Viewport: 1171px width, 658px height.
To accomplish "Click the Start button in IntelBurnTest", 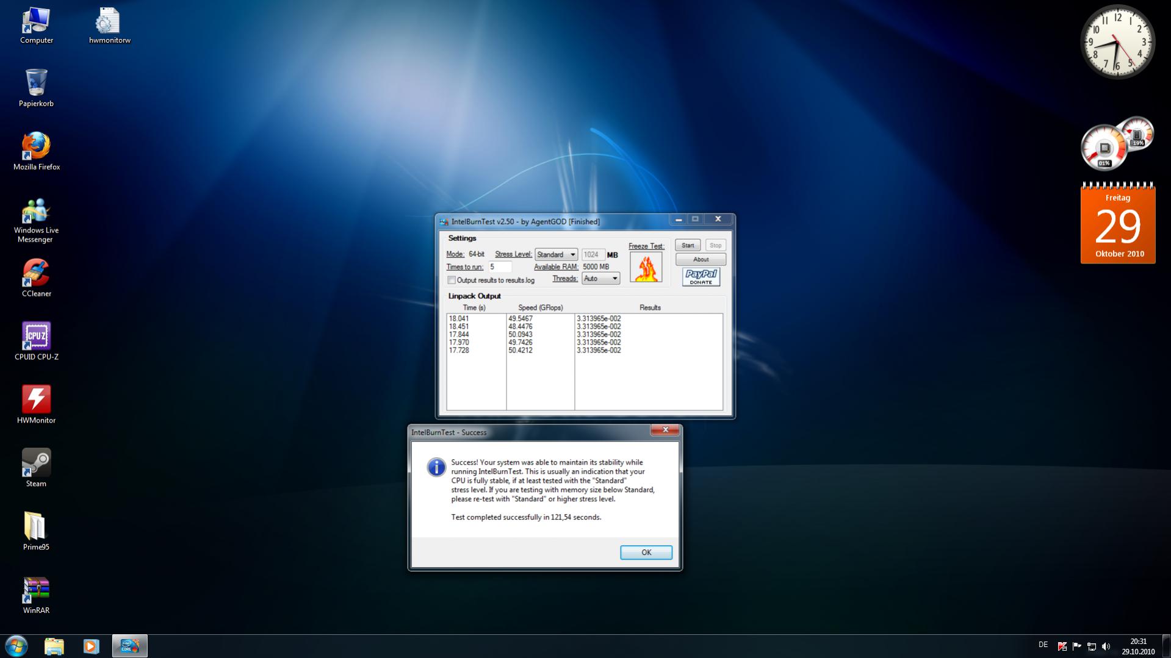I will [688, 245].
